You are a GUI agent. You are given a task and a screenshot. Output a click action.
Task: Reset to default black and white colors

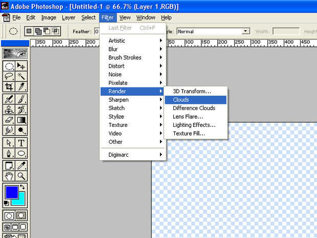click(6, 203)
